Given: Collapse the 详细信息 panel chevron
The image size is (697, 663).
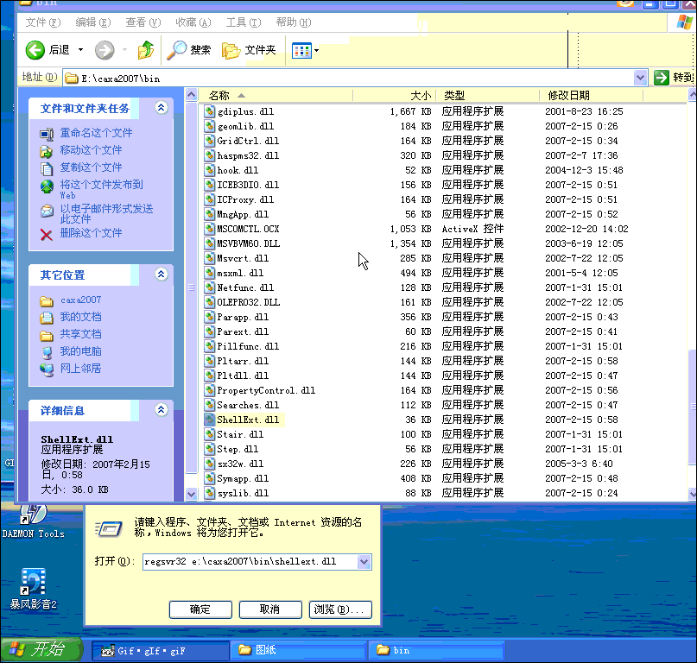Looking at the screenshot, I should [x=161, y=409].
